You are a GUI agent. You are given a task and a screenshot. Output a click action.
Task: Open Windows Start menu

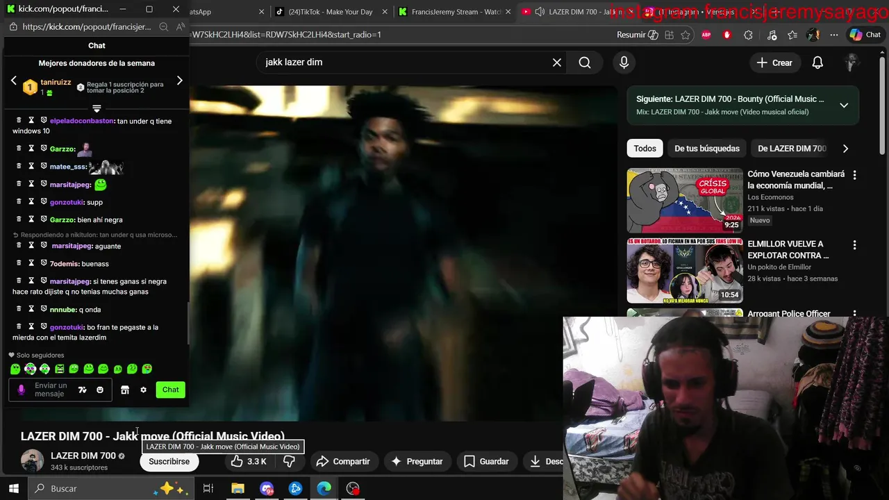click(13, 489)
